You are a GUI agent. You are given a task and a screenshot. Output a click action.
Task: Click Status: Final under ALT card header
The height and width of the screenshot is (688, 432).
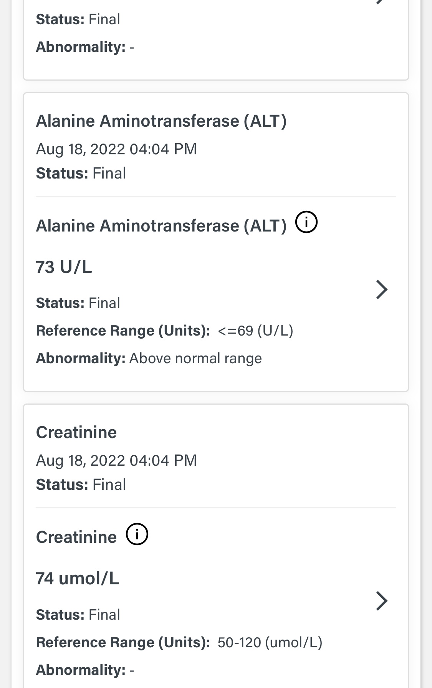[x=81, y=174]
